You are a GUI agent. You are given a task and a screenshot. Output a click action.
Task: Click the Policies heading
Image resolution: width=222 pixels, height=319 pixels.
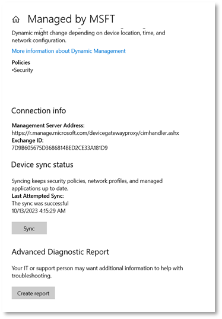tap(21, 62)
